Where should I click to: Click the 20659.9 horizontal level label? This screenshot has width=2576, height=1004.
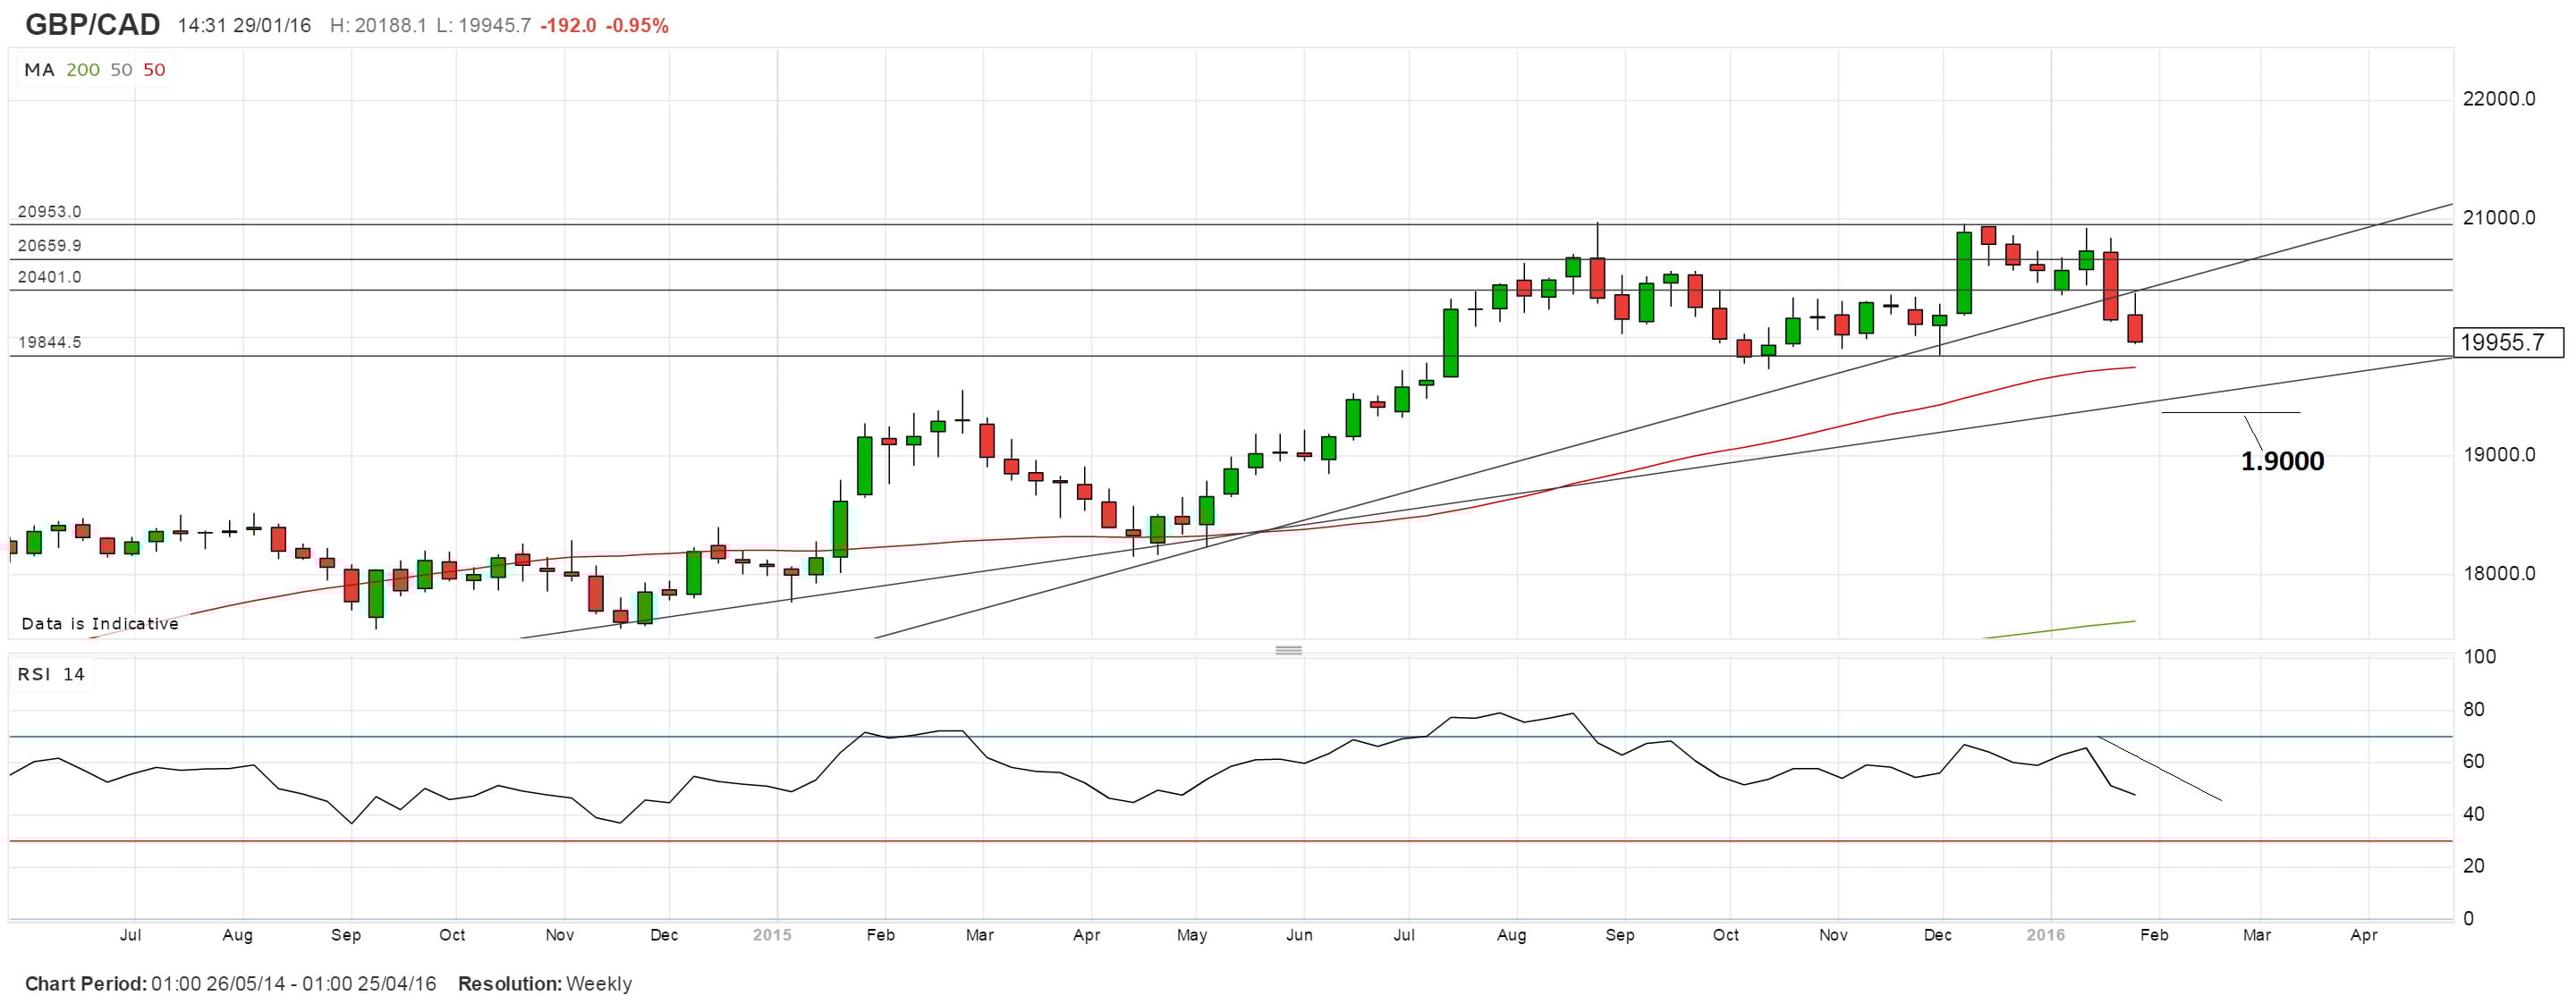point(49,246)
